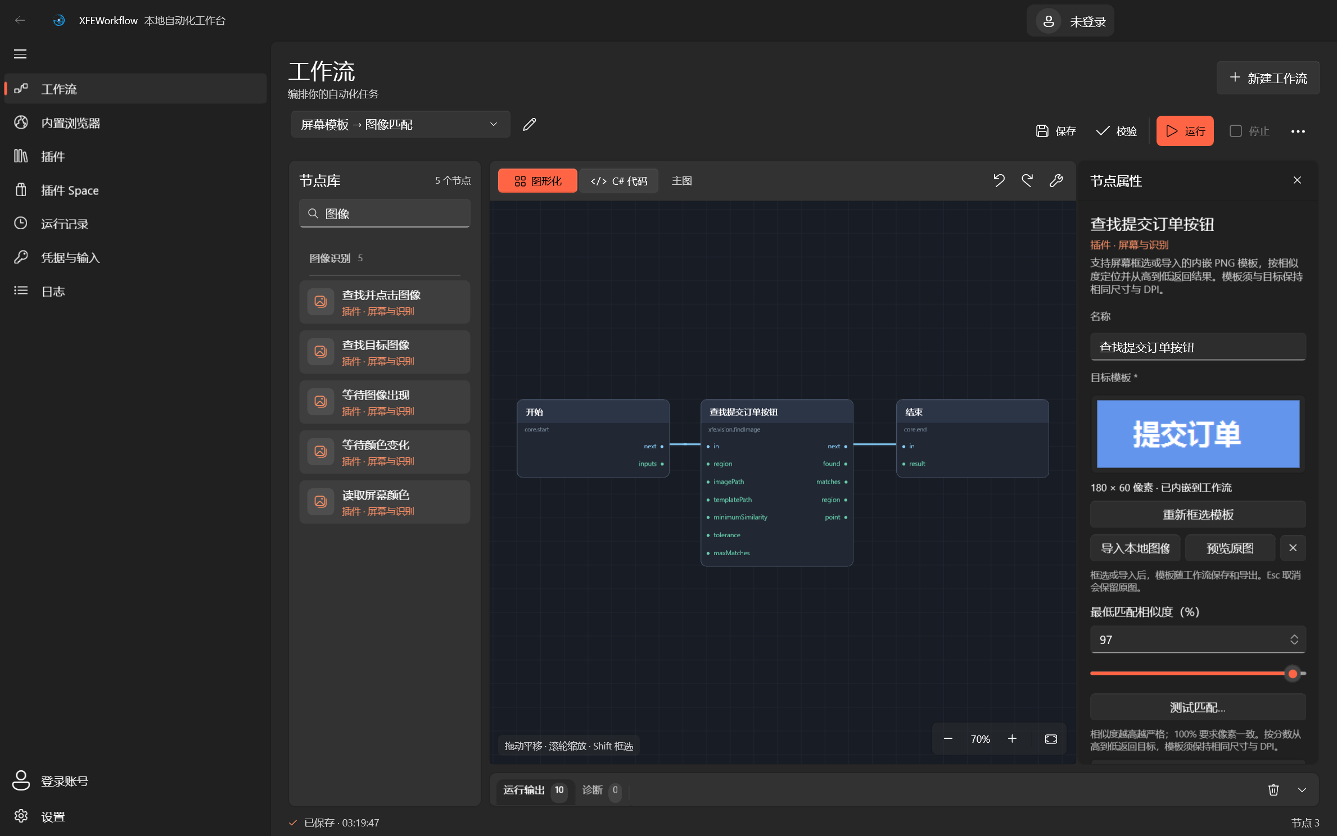Click the 测试匹配... button
The height and width of the screenshot is (836, 1337).
click(1198, 707)
